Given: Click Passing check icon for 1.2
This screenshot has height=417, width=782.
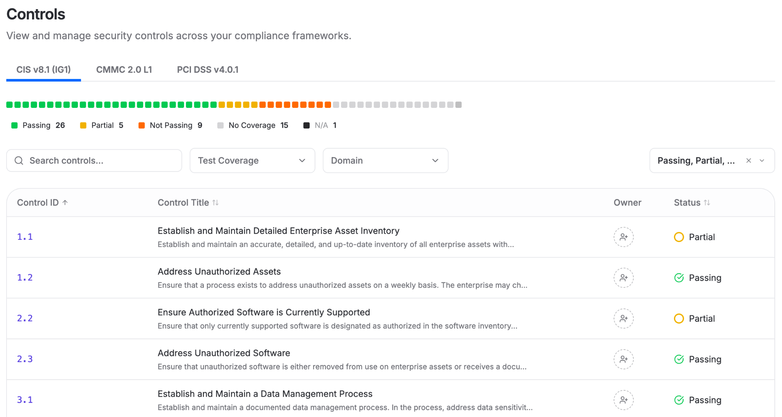Looking at the screenshot, I should pyautogui.click(x=679, y=278).
